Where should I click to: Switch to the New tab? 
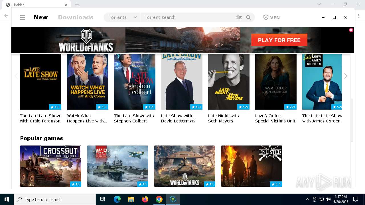point(41,17)
